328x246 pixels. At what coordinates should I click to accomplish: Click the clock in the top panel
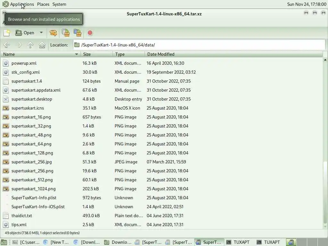tap(307, 4)
